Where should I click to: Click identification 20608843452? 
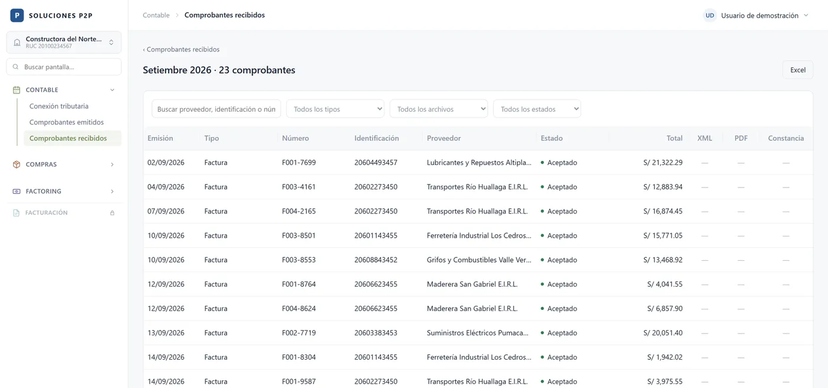pyautogui.click(x=376, y=260)
